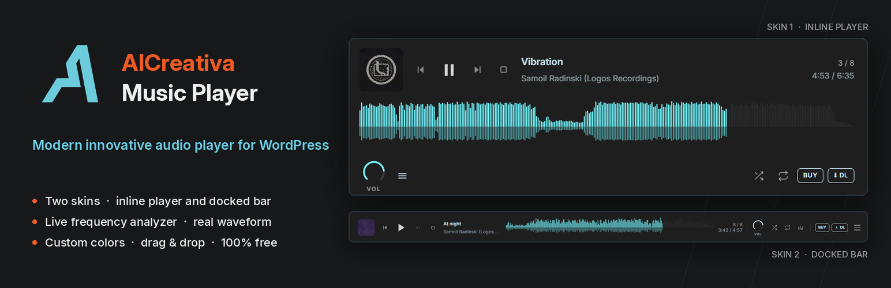The image size is (891, 288).
Task: Click the DL download button in inline player
Action: click(841, 176)
